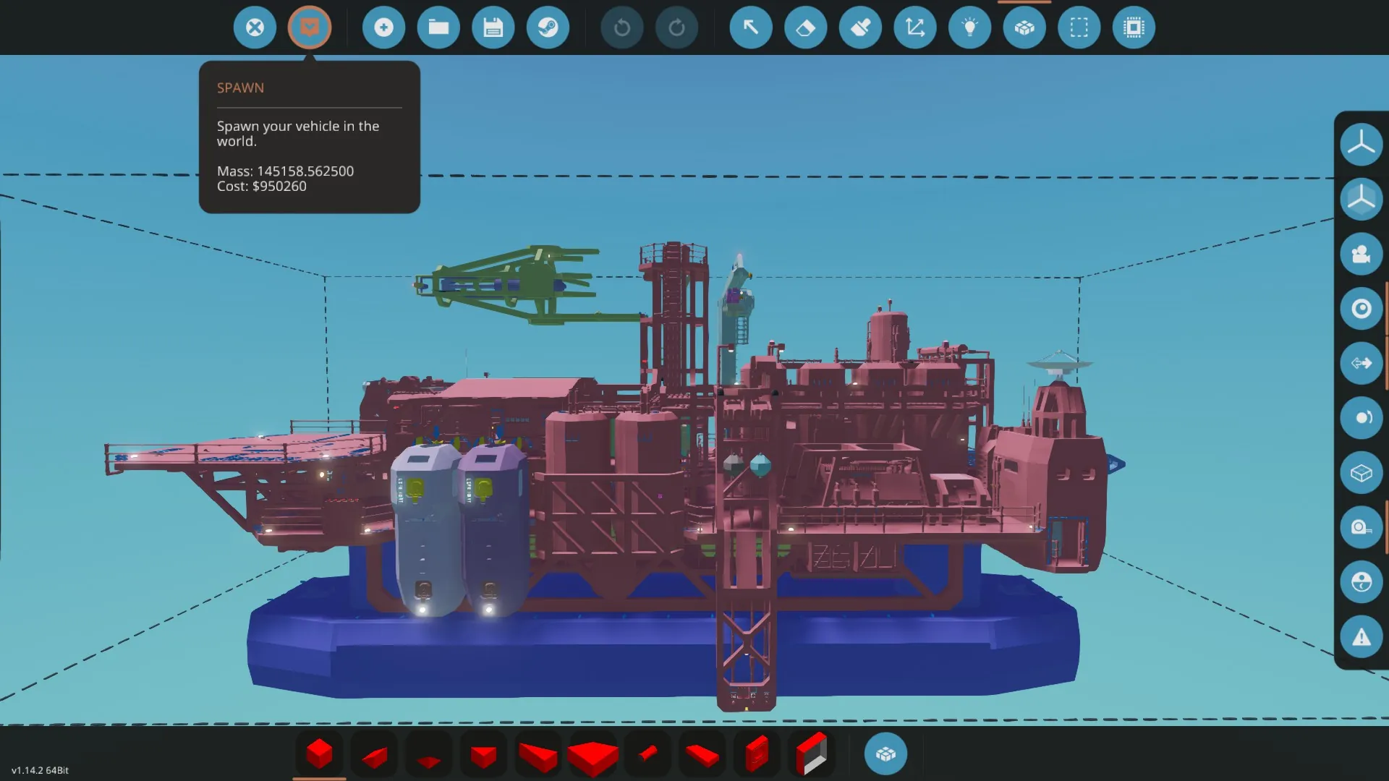Open the block inventory blue button

(885, 754)
